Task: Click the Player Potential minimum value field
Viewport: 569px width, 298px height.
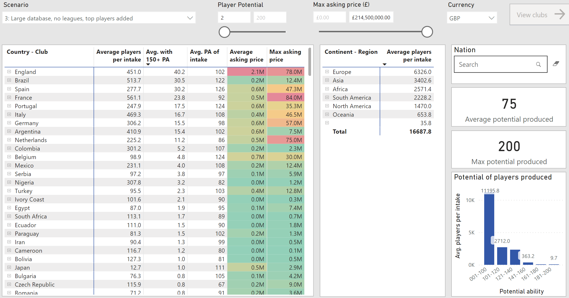Action: pos(234,17)
